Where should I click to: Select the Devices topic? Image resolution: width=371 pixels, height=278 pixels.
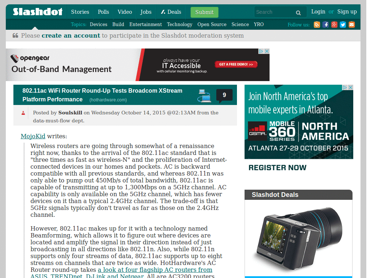coord(99,24)
